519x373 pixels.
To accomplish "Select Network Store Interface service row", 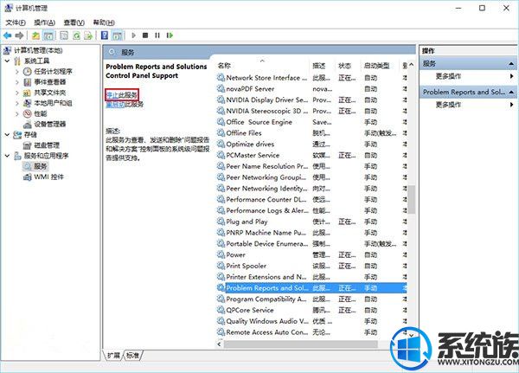I will 311,78.
